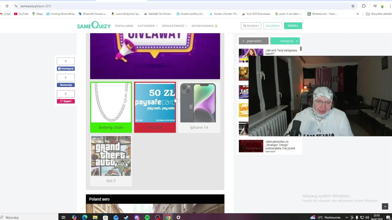
Task: Open Spotify from the taskbar
Action: (x=147, y=217)
